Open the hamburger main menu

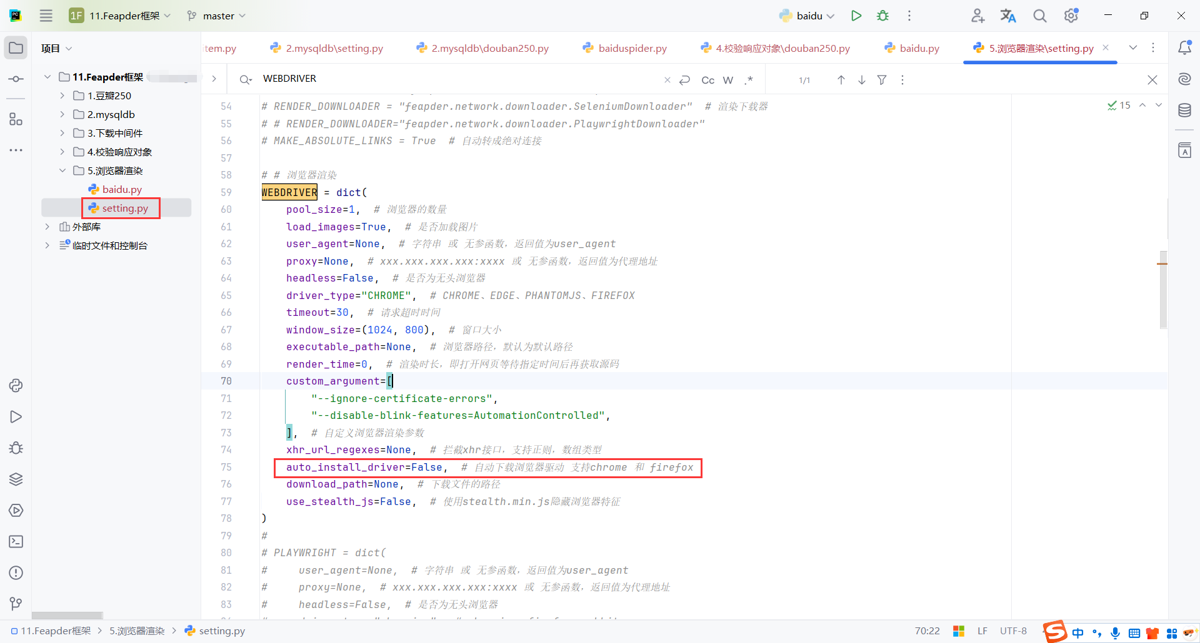(46, 16)
